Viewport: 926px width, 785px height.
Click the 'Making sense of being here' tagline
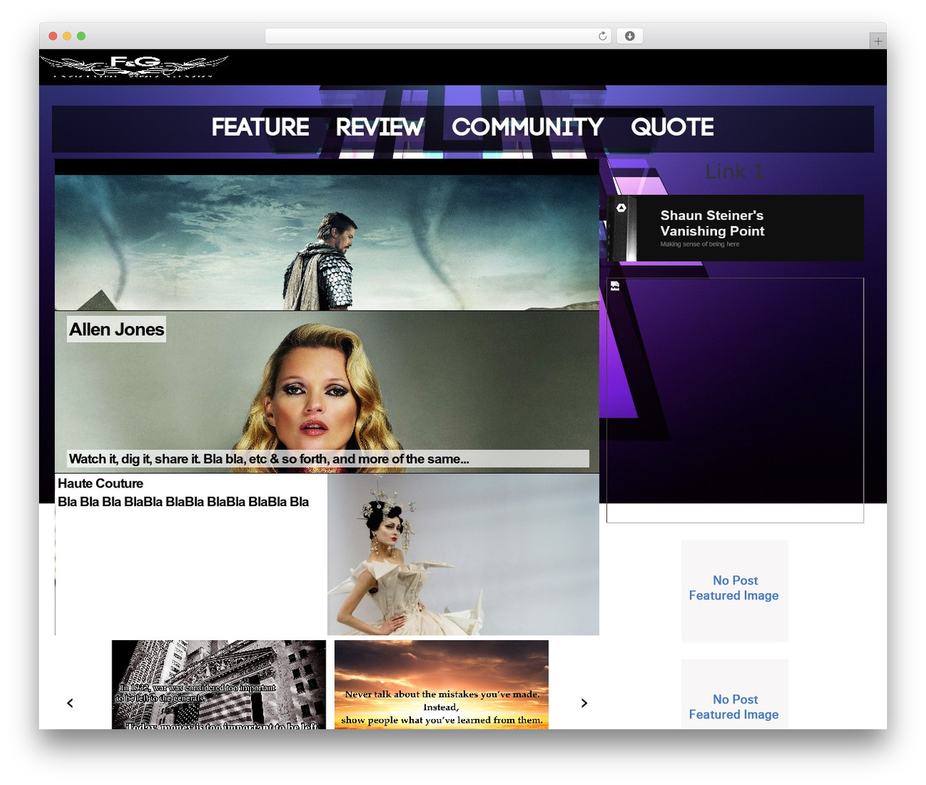tap(700, 244)
